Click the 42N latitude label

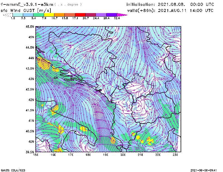31,100
